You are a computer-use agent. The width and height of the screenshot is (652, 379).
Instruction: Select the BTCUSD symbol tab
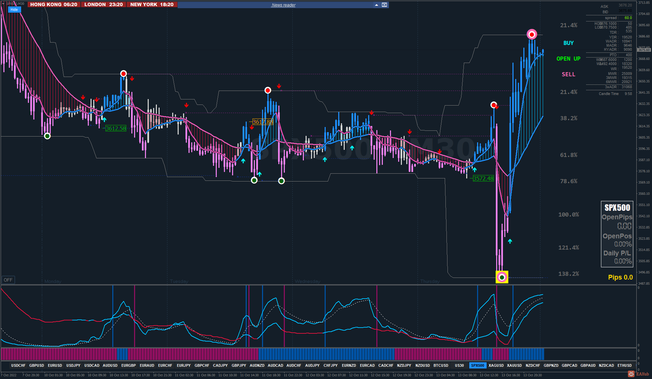[x=441, y=365]
